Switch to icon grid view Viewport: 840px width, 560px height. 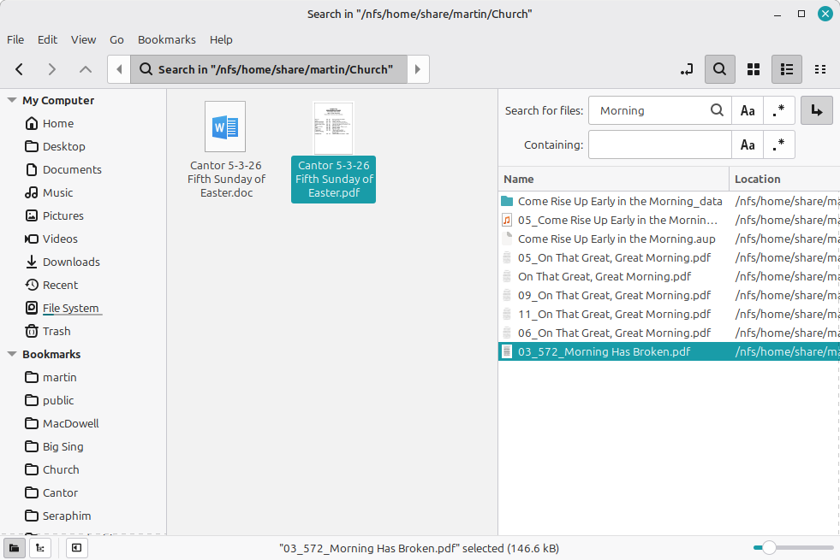point(754,69)
